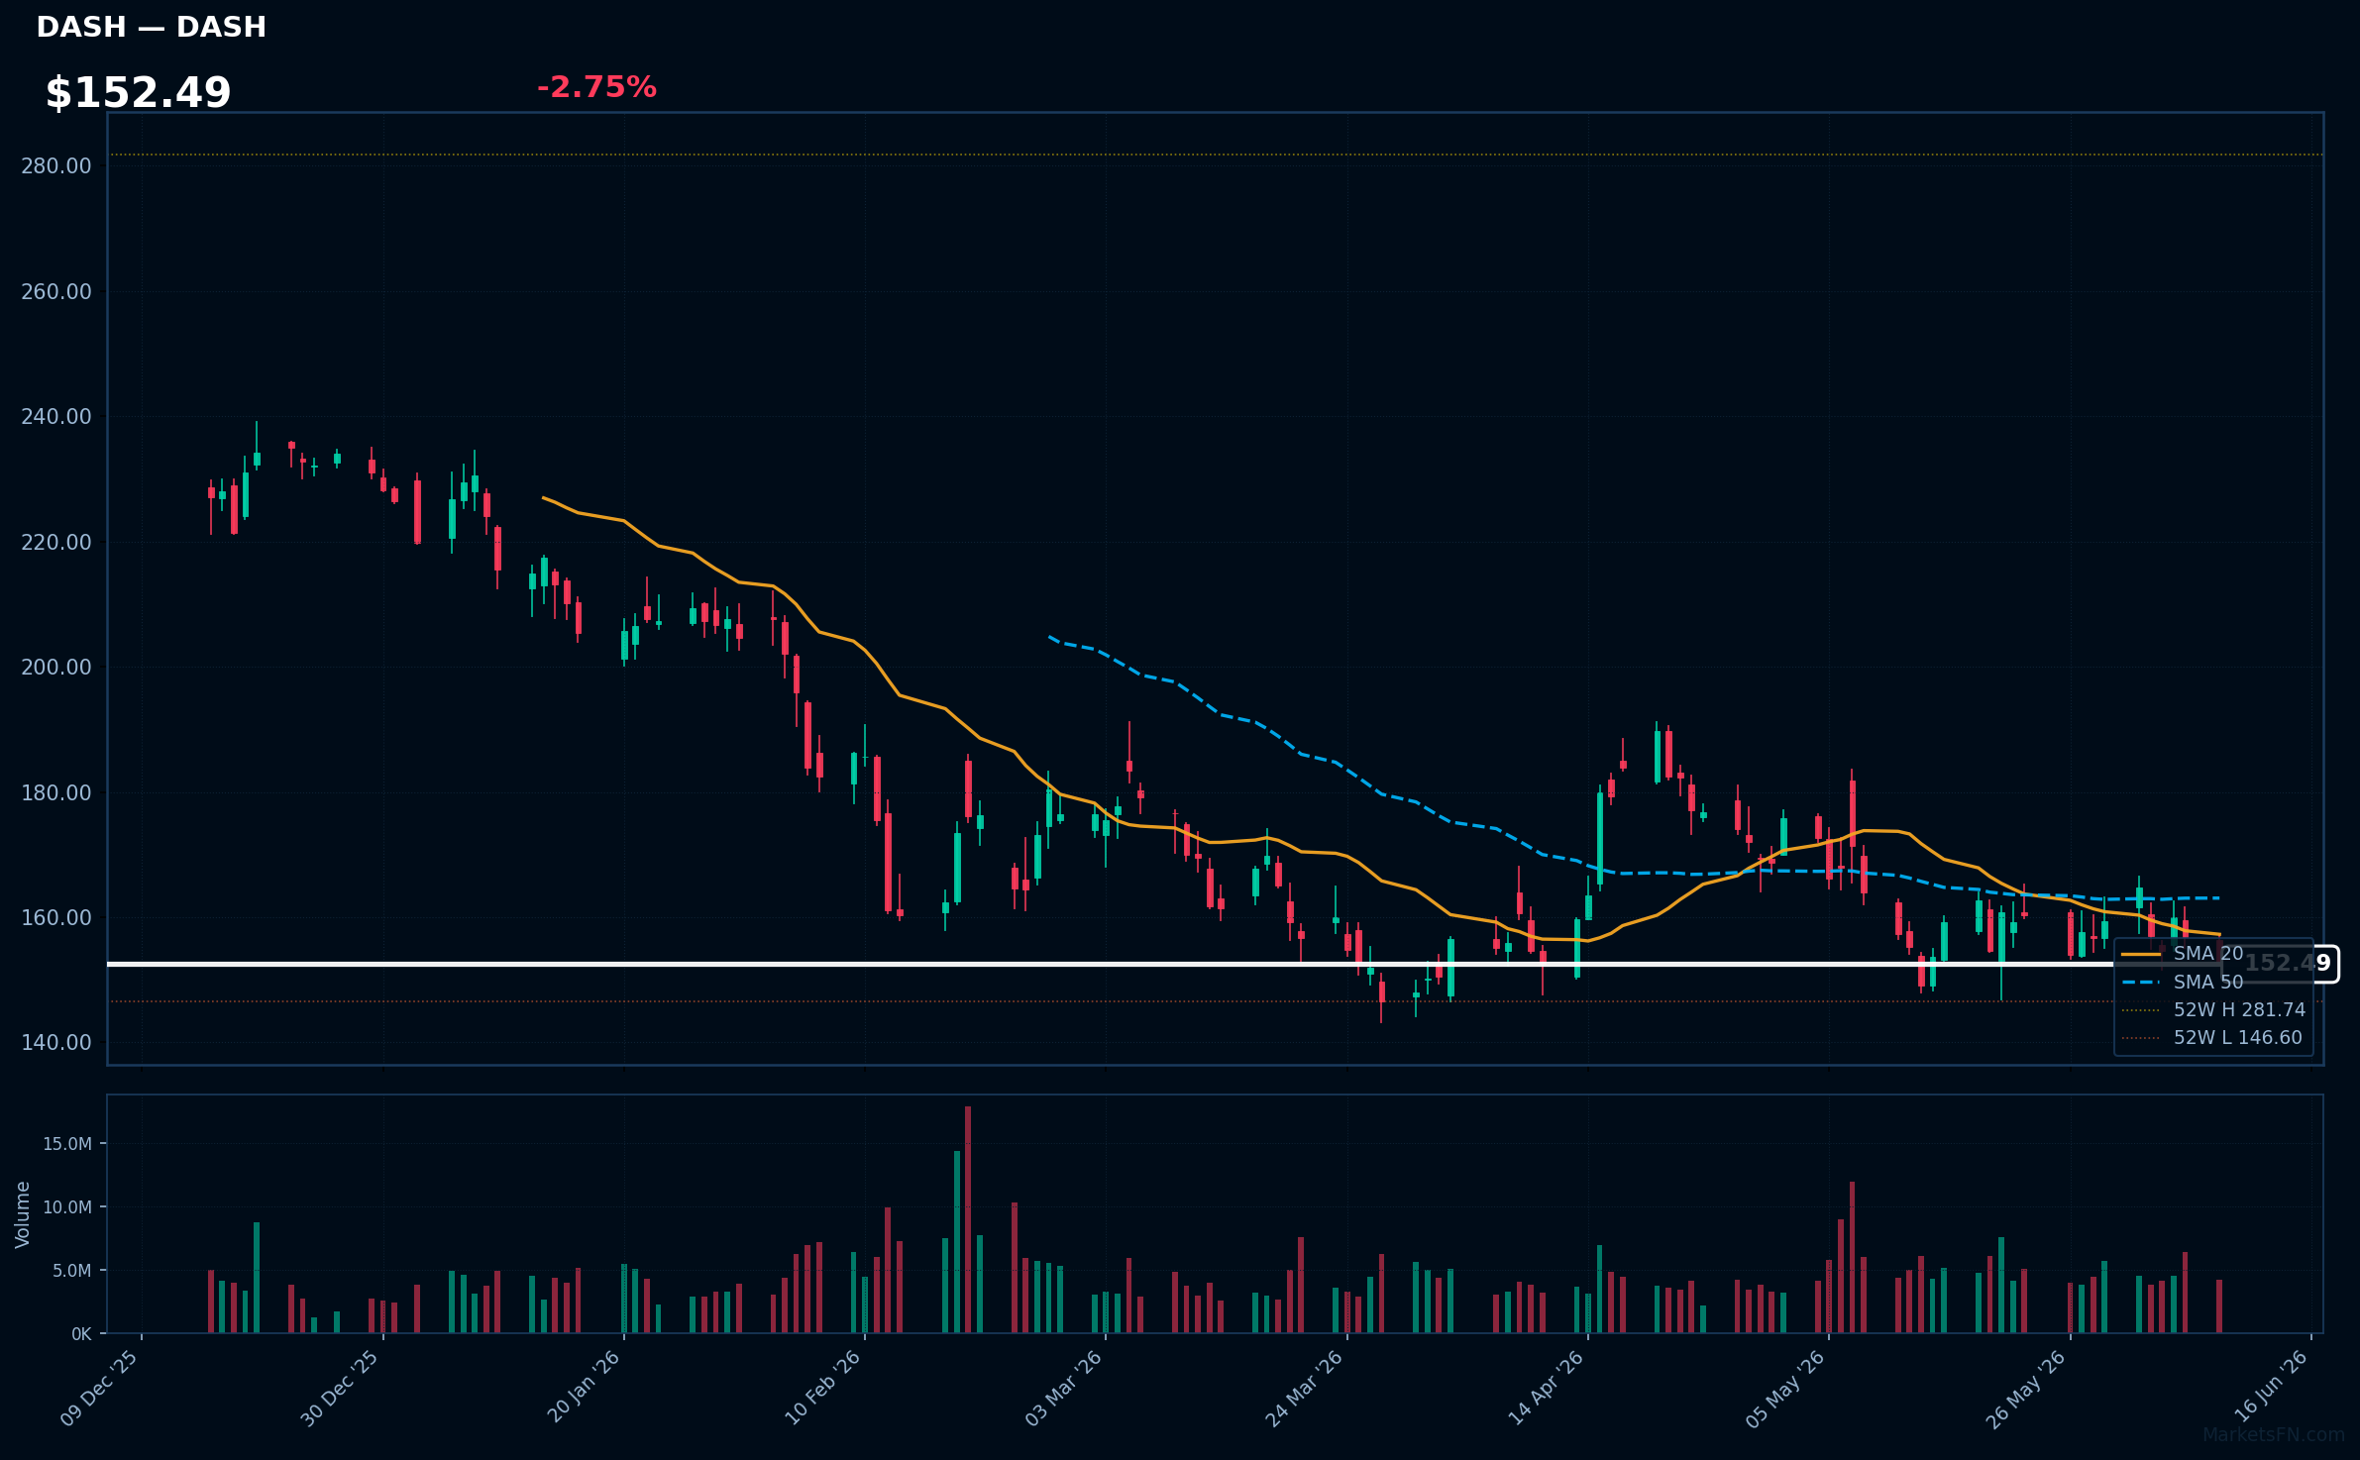Viewport: 2360px width, 1460px height.
Task: Click the 280.00 price axis label
Action: tap(56, 165)
